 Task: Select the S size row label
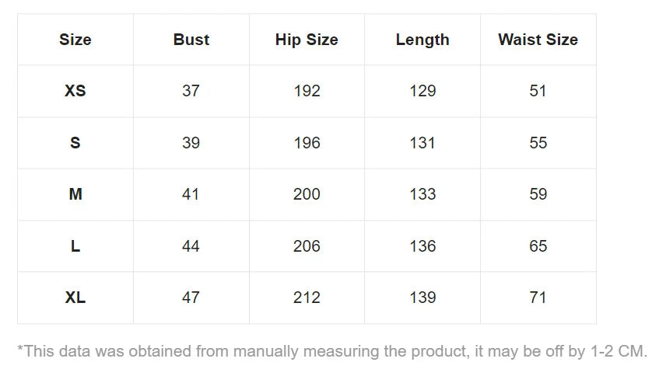(75, 143)
